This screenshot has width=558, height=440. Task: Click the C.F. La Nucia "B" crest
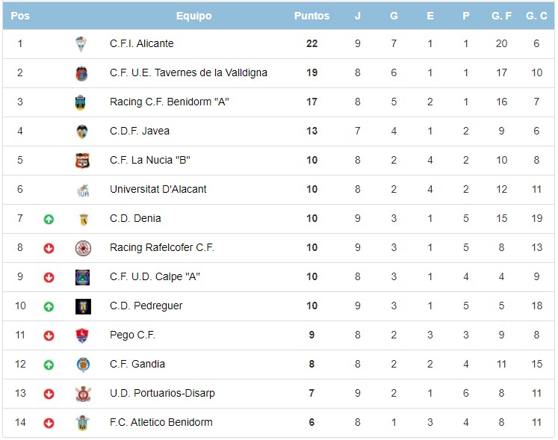82,161
